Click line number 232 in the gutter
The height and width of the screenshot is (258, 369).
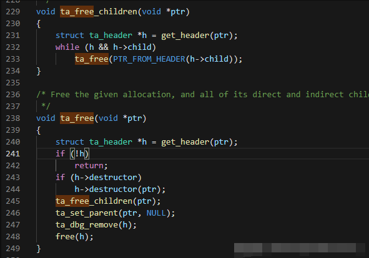tap(13, 47)
